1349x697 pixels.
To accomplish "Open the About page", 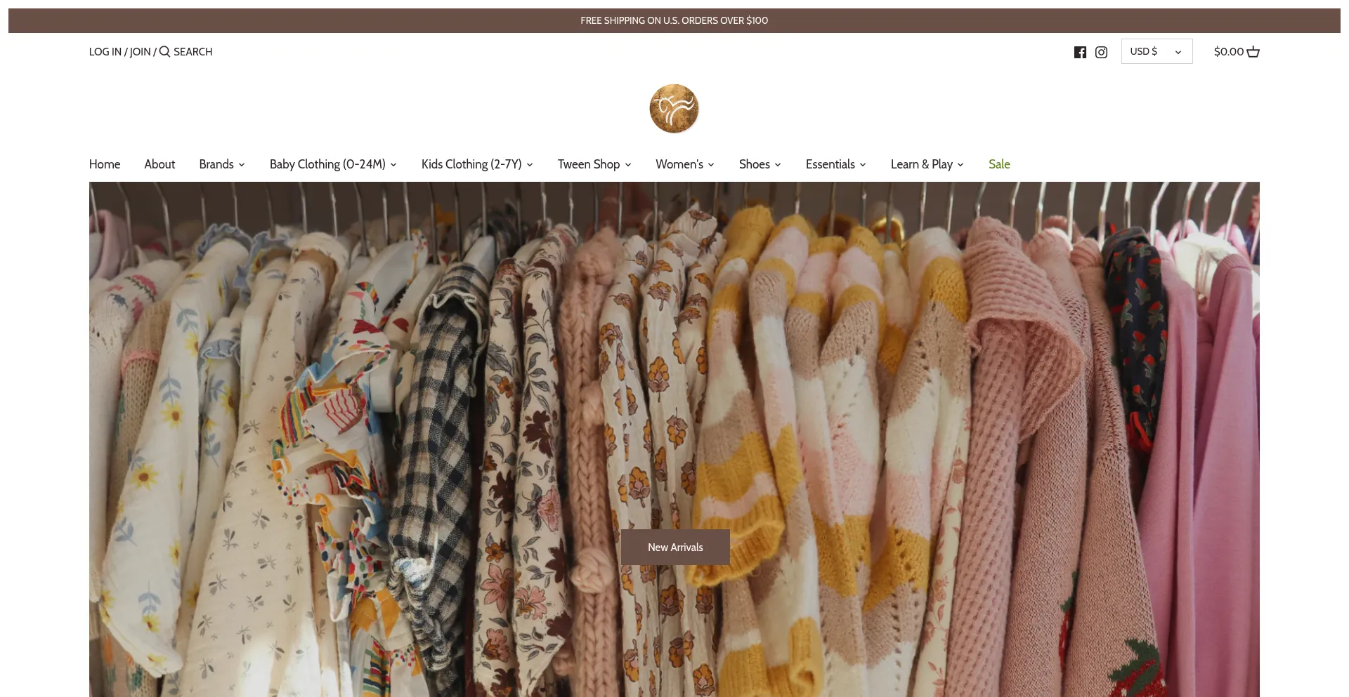I will [x=159, y=164].
